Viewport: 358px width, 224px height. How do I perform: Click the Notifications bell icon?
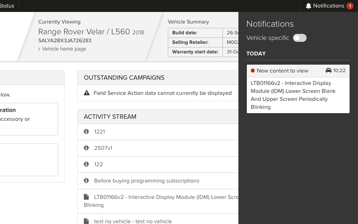309,6
